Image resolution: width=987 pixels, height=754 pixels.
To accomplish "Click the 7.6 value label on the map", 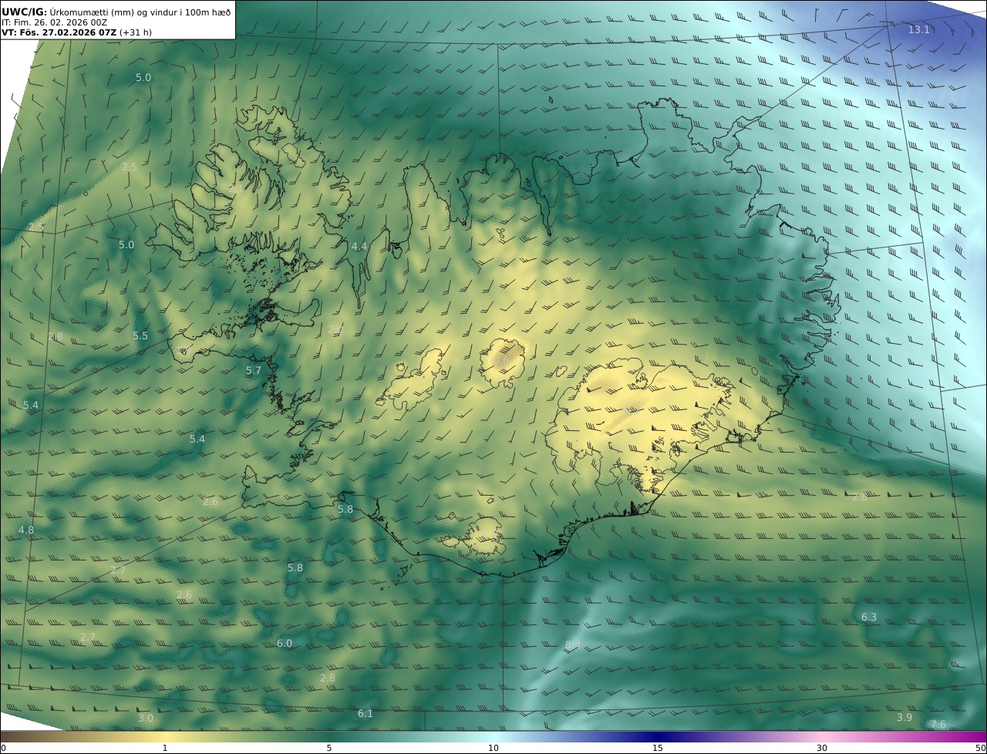I will coord(938,725).
